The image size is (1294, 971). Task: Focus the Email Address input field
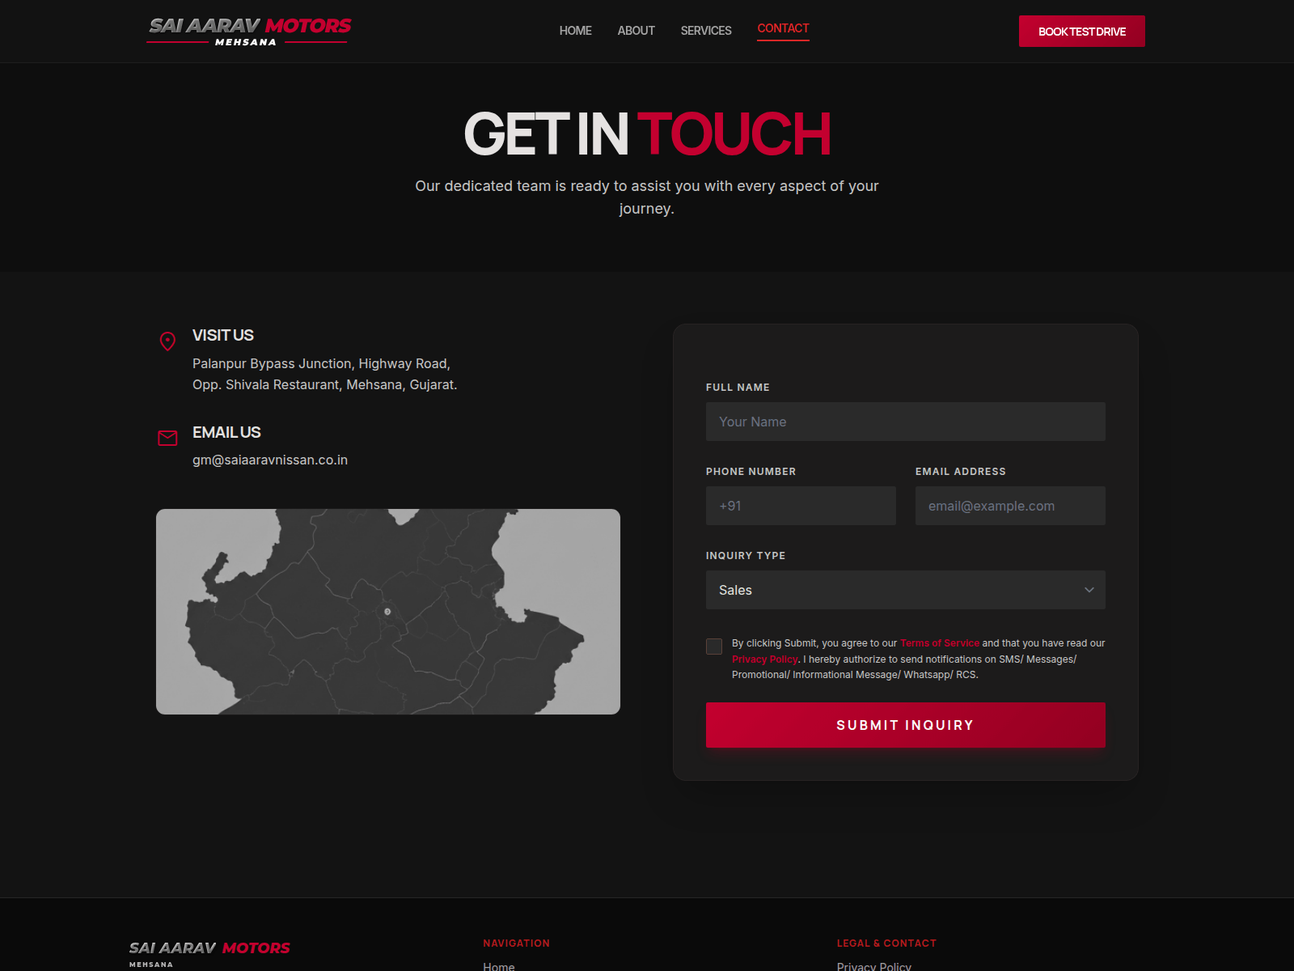point(1010,506)
